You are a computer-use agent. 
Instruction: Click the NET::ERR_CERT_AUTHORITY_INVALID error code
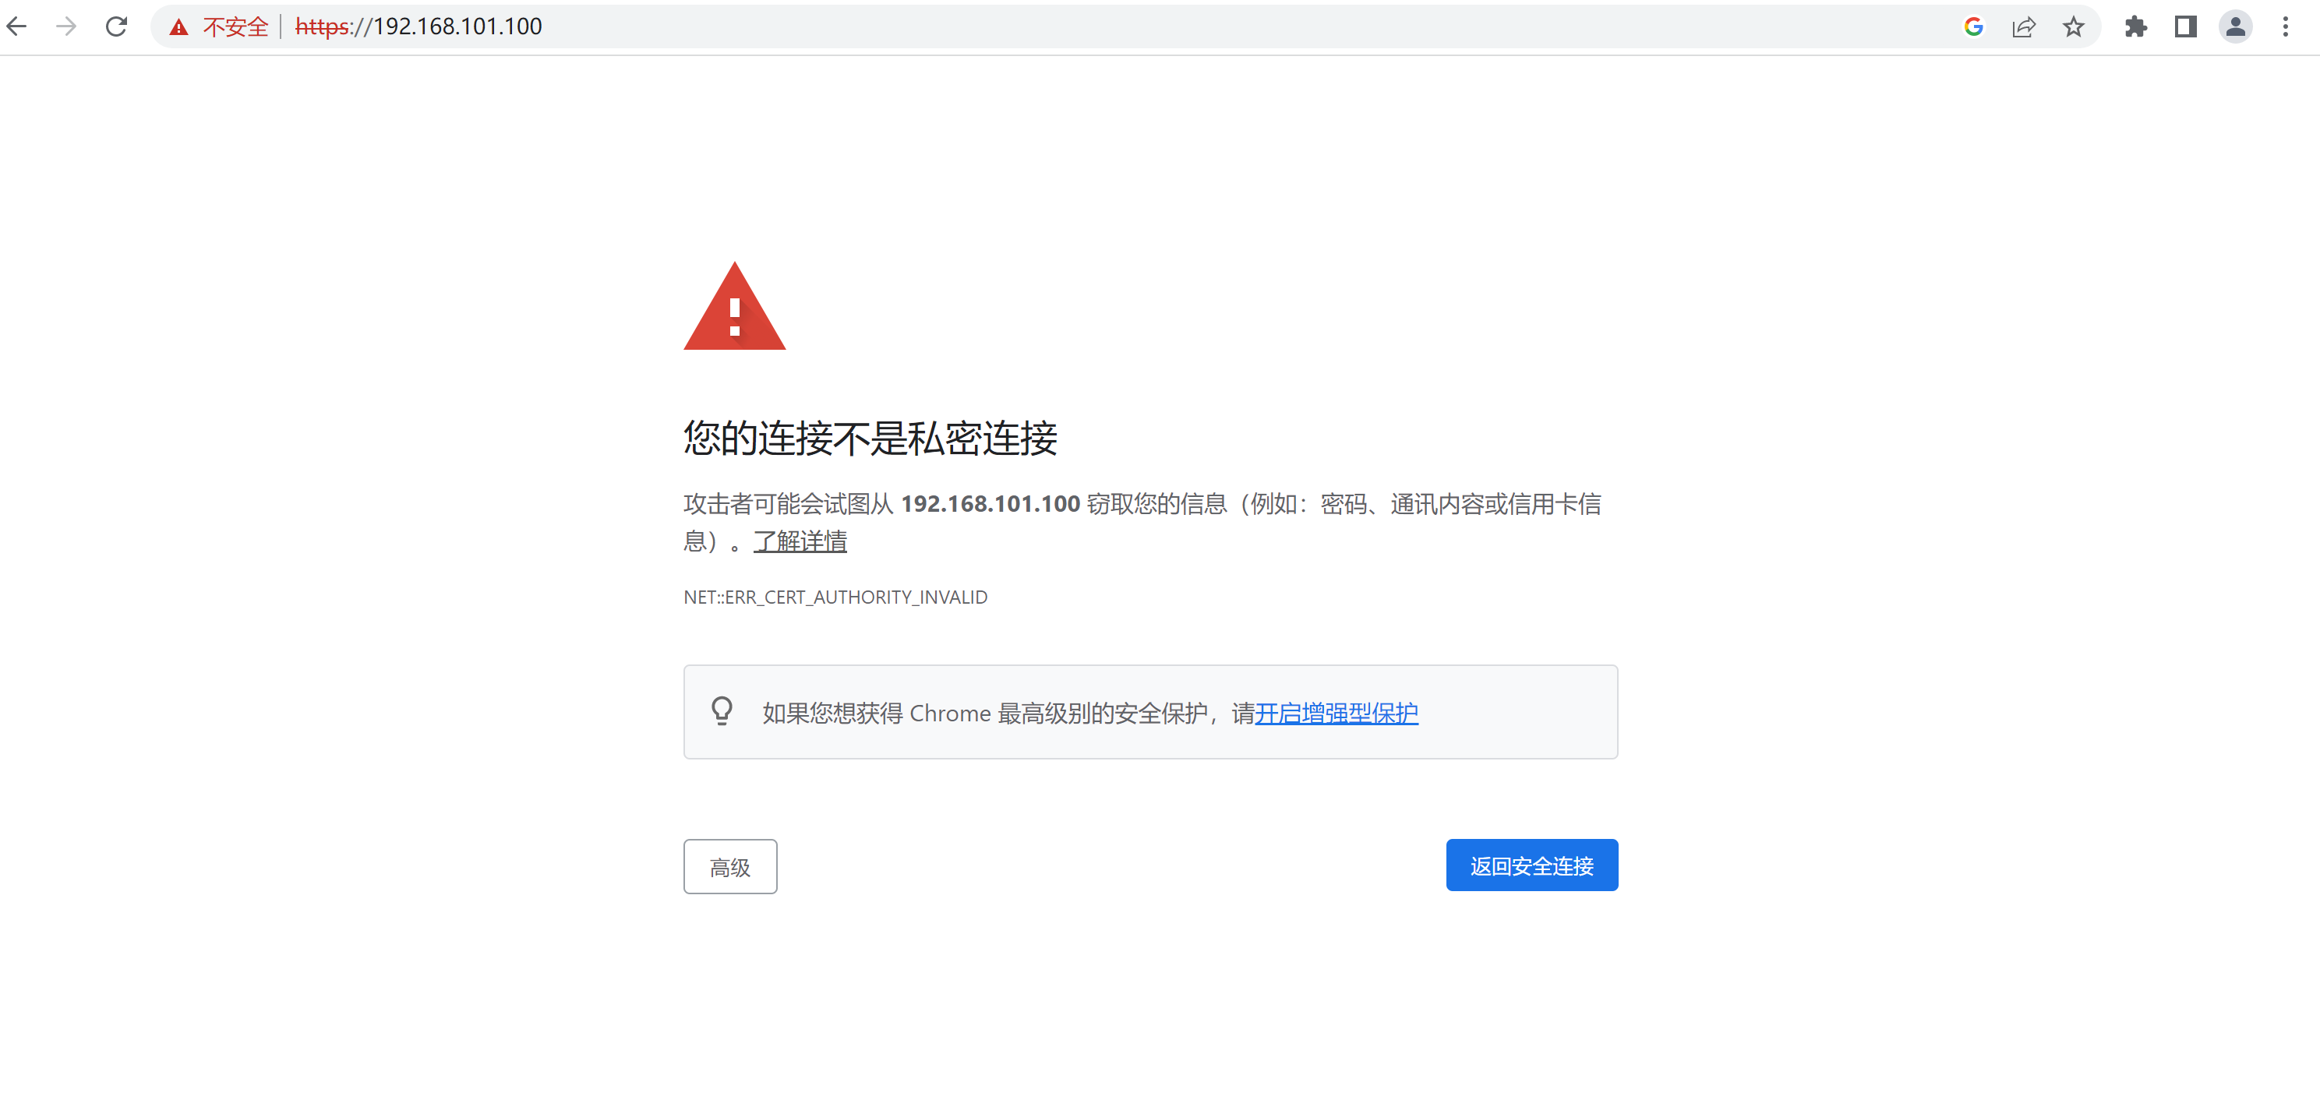[835, 597]
